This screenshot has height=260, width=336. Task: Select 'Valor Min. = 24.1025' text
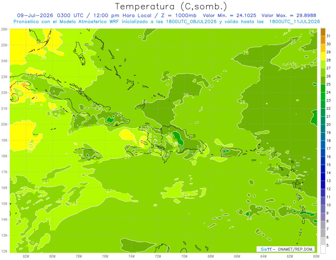(x=230, y=15)
